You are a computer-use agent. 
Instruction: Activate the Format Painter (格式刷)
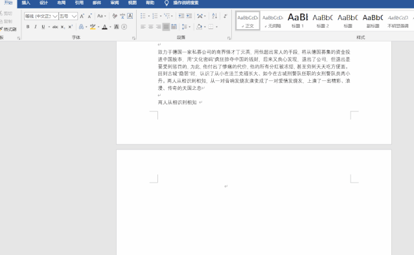point(8,29)
